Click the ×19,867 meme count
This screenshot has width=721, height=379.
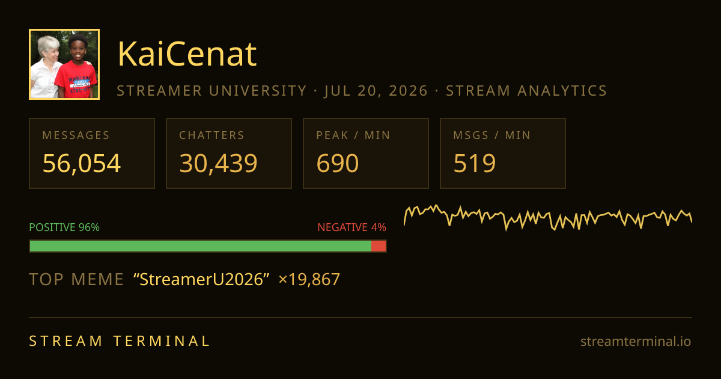(x=309, y=280)
